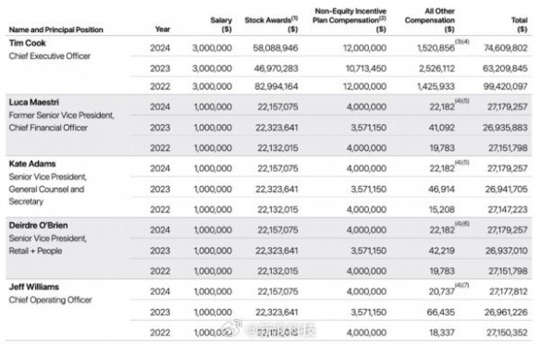This screenshot has height=344, width=540.
Task: Select the name 'Tim Cook'
Action: point(27,43)
